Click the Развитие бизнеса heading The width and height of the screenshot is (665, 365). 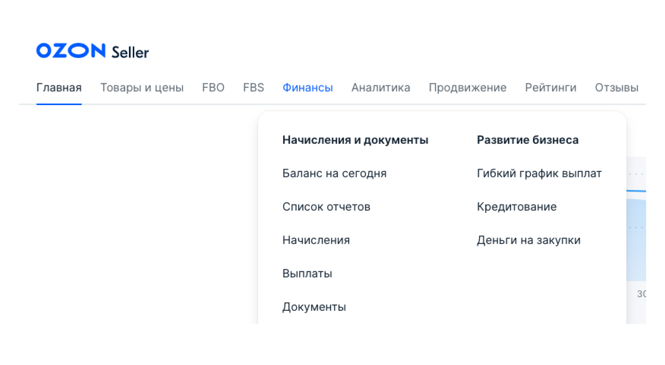click(528, 140)
